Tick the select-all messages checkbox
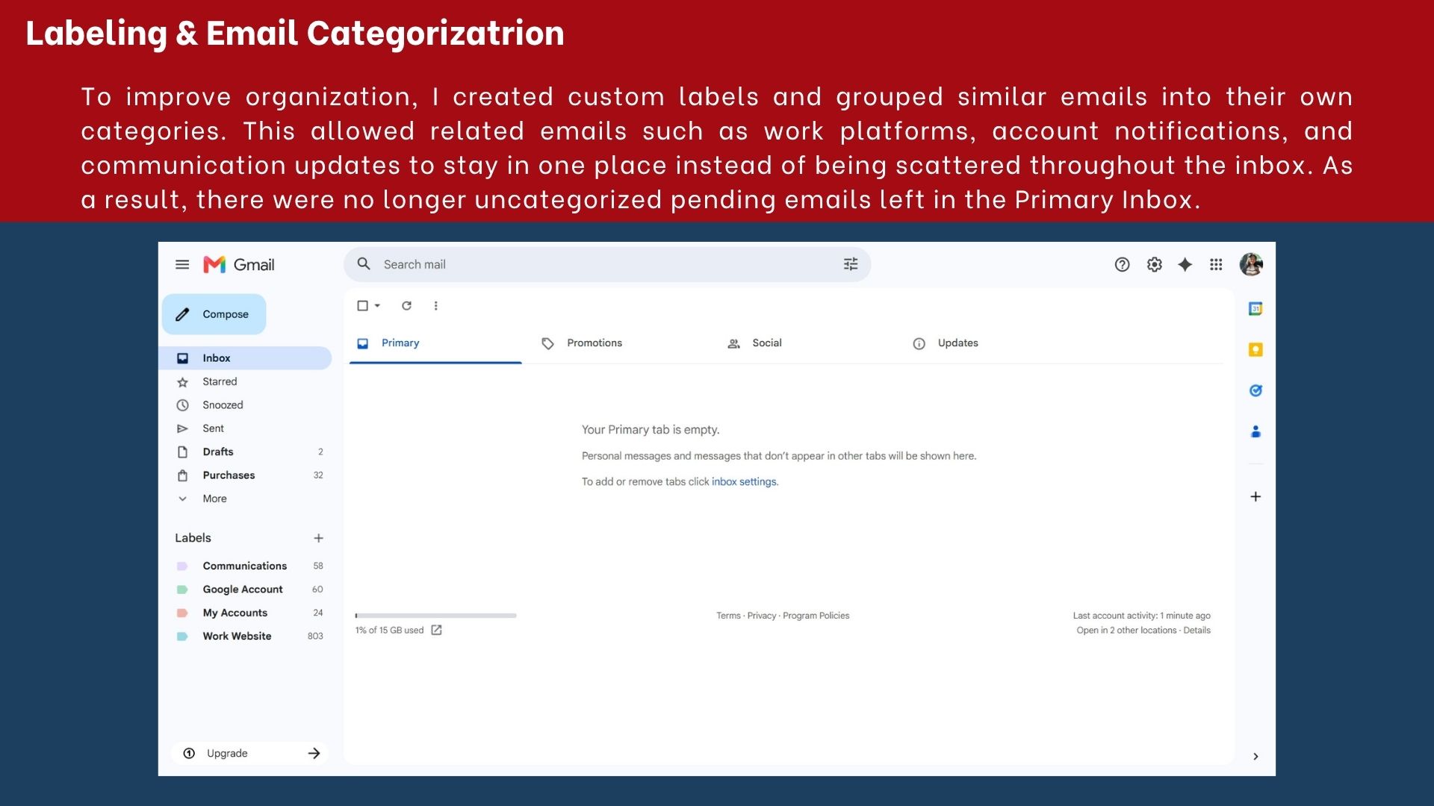1434x806 pixels. (x=362, y=305)
